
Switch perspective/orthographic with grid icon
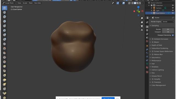point(142,30)
